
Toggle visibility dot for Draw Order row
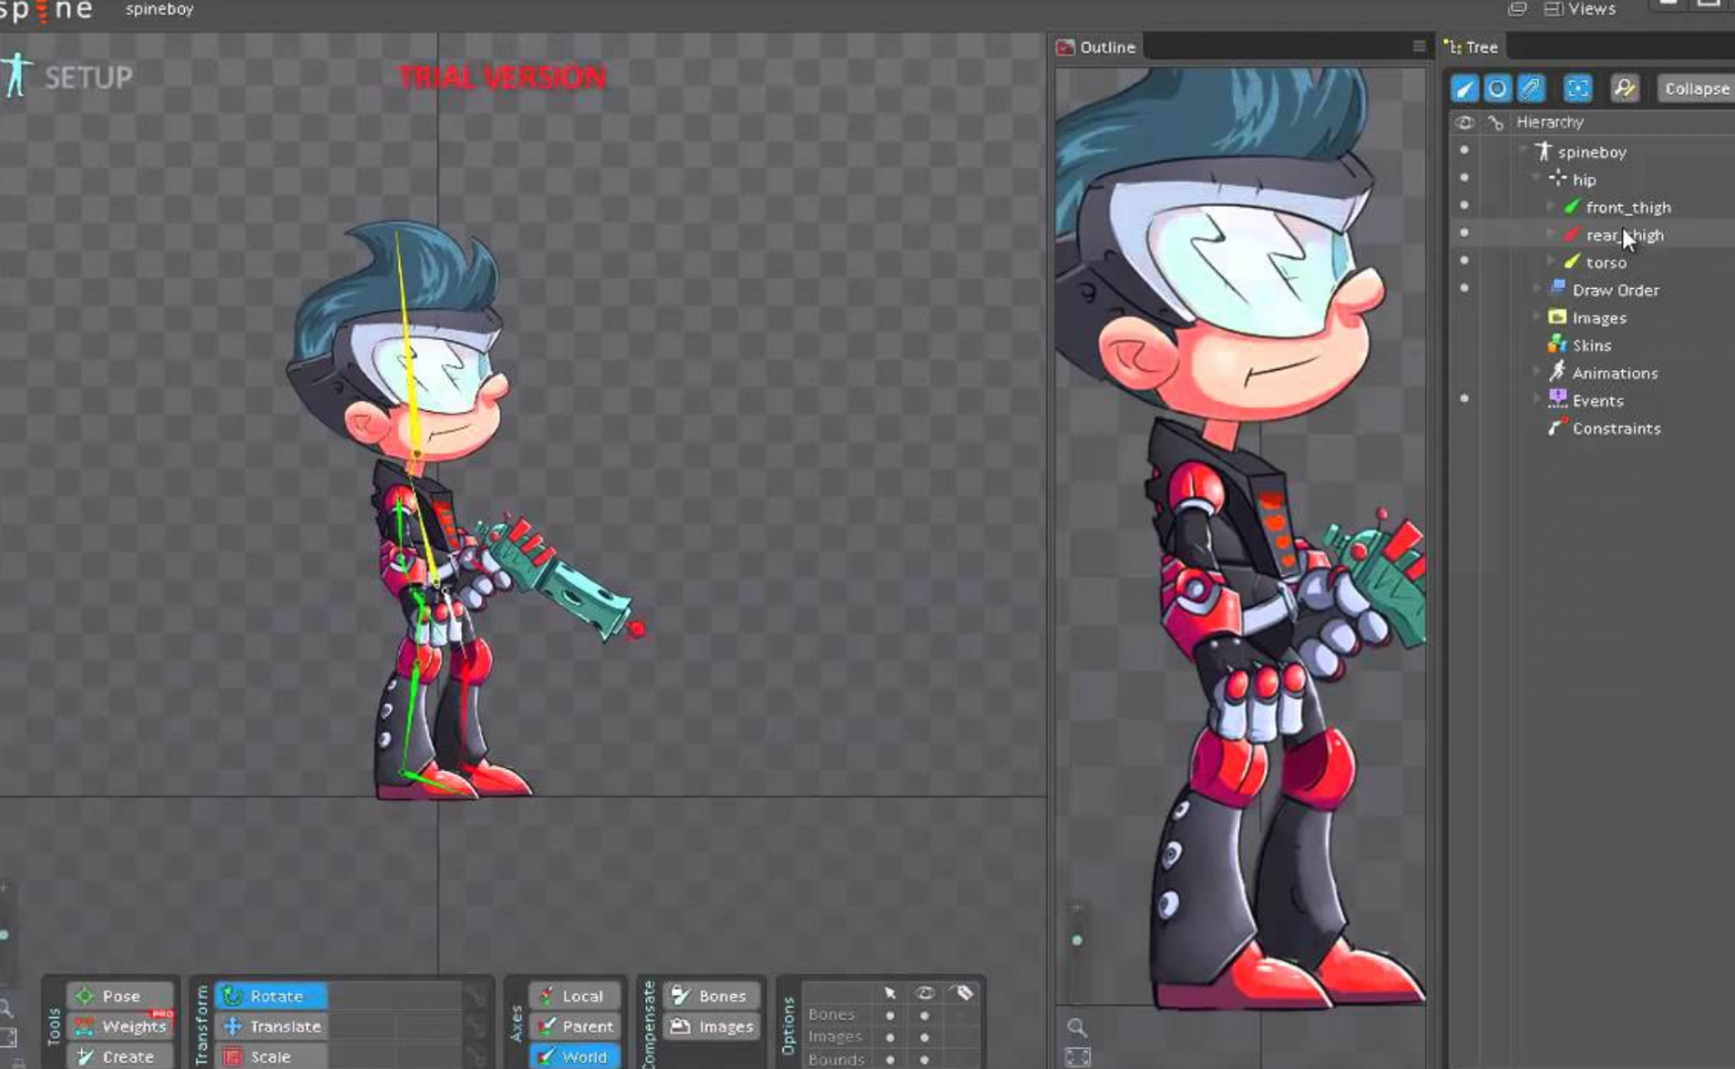(1464, 289)
